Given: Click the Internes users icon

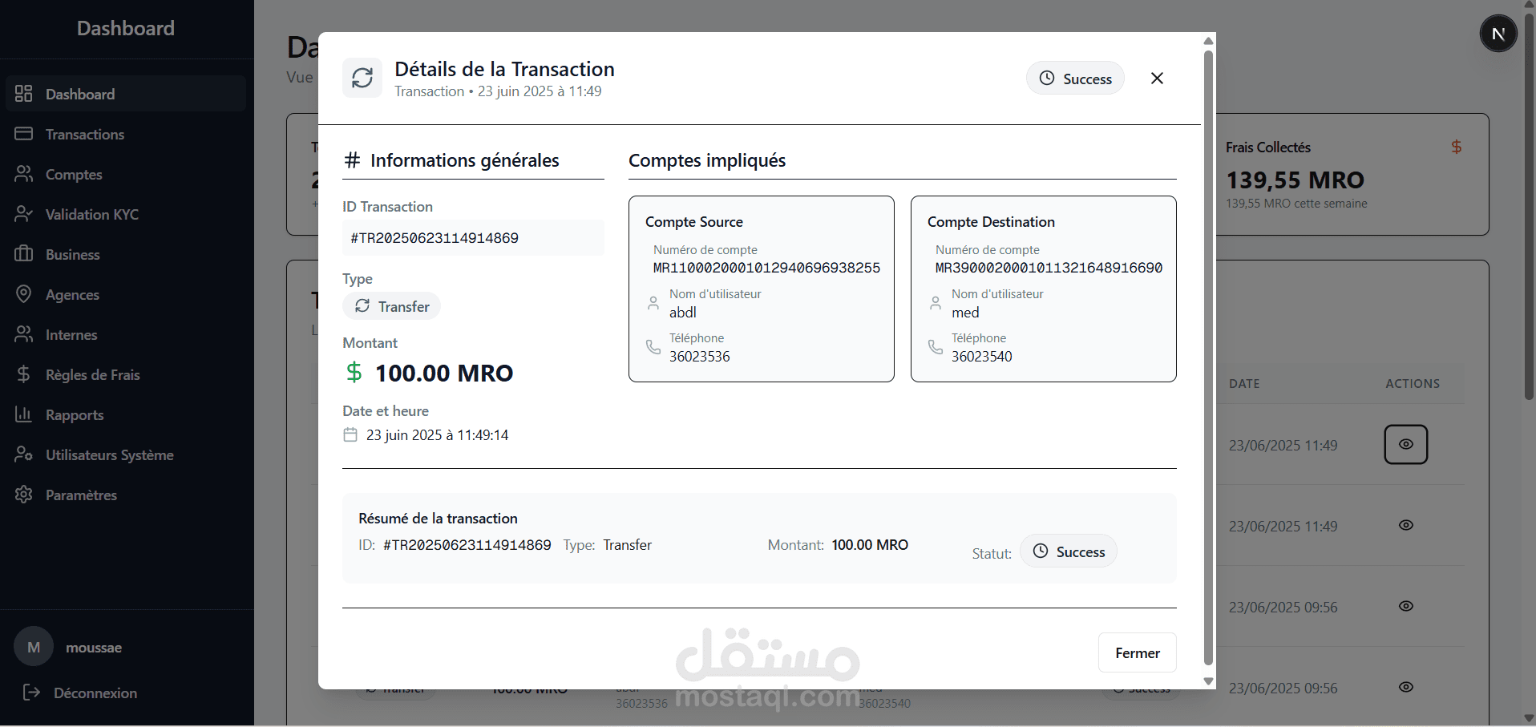Looking at the screenshot, I should tap(23, 333).
